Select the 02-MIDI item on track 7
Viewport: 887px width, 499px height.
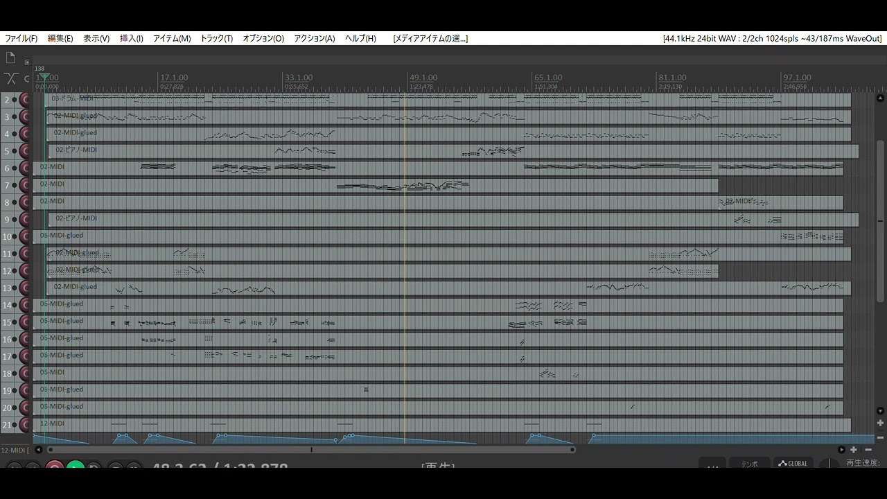click(x=376, y=186)
